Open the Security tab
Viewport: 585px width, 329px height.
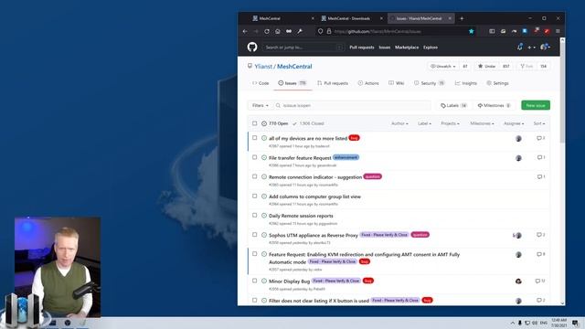[x=429, y=83]
